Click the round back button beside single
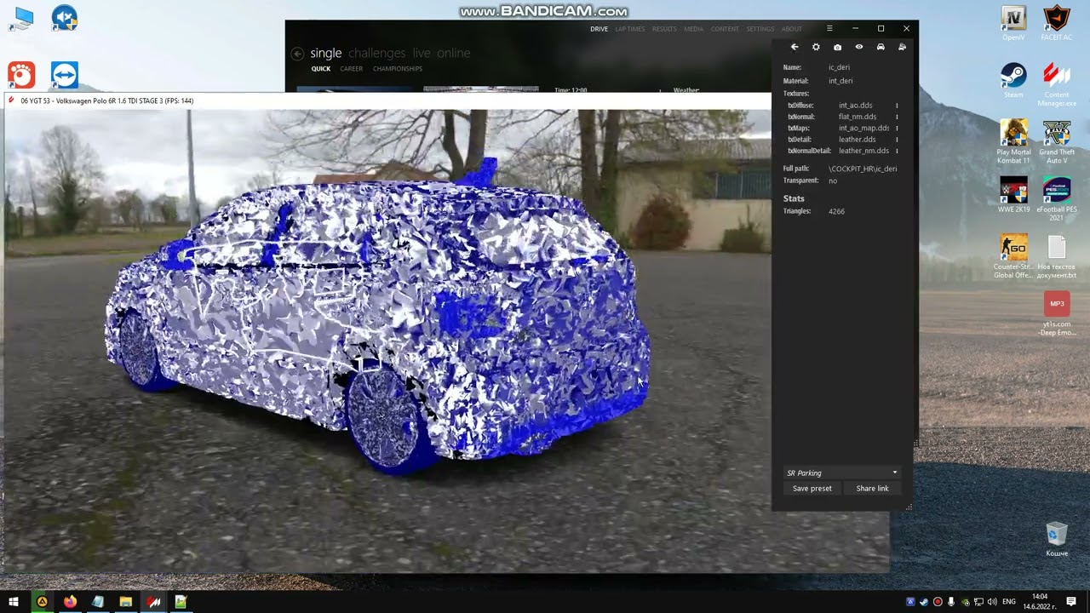1090x613 pixels. click(x=296, y=54)
